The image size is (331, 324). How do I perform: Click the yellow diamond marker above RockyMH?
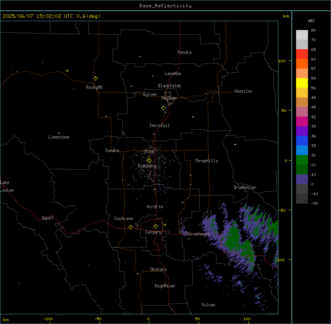pyautogui.click(x=96, y=78)
